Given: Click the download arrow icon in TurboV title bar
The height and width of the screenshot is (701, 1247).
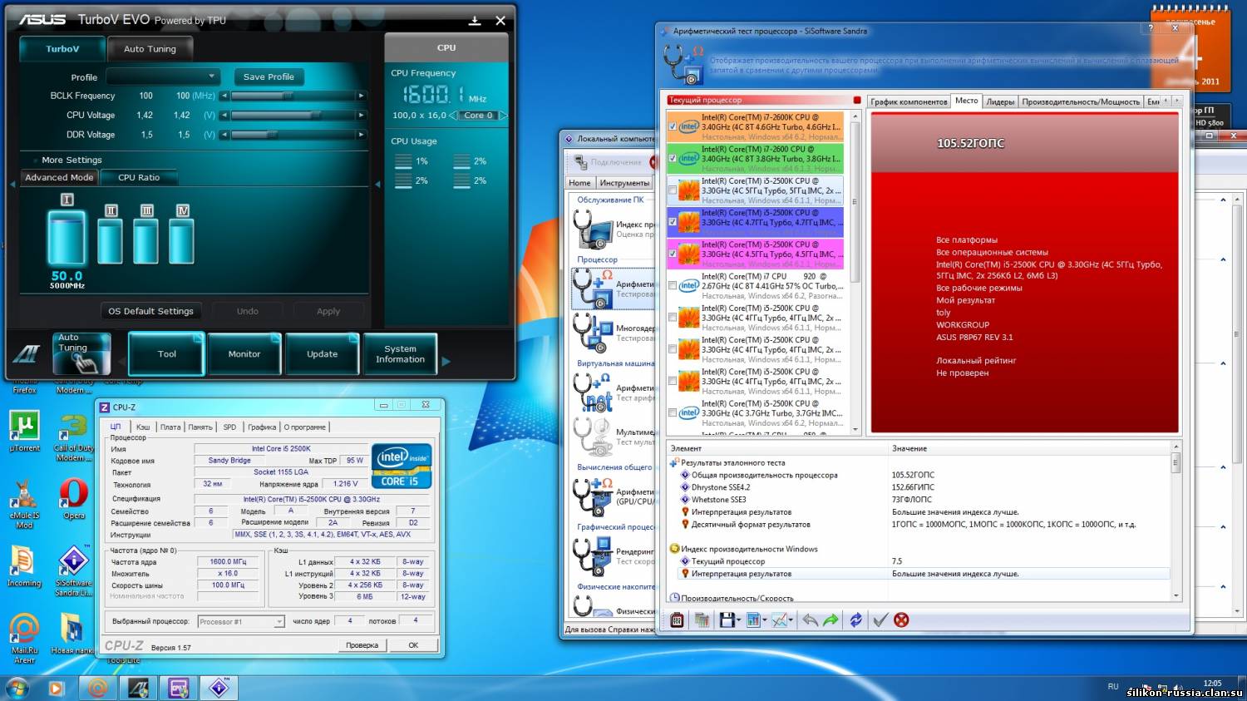Looking at the screenshot, I should click(x=475, y=21).
